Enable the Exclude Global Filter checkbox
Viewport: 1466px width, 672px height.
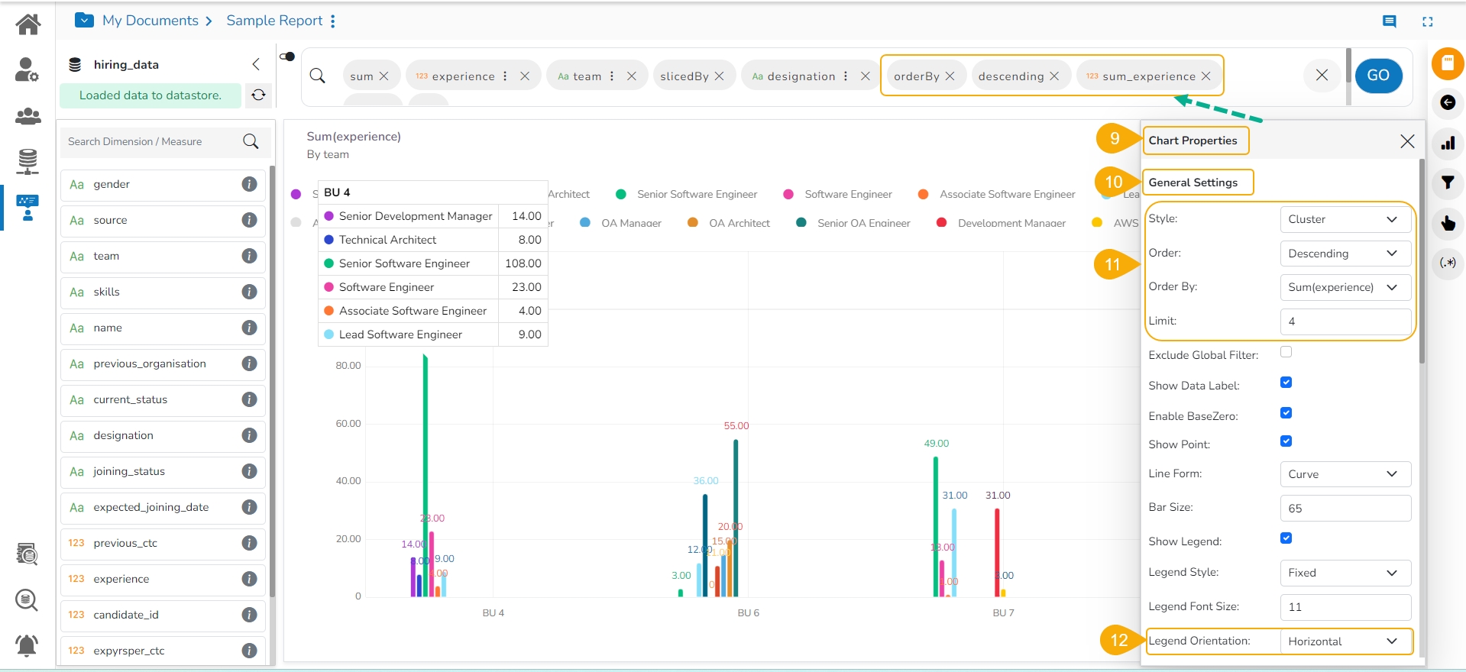[1286, 352]
